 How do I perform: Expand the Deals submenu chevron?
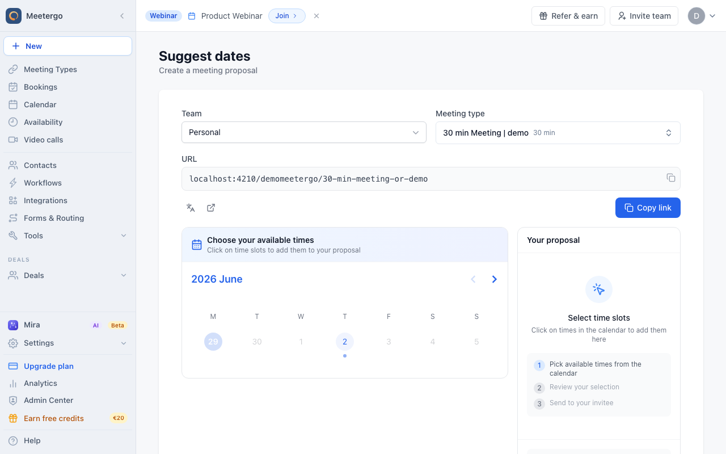pos(124,275)
